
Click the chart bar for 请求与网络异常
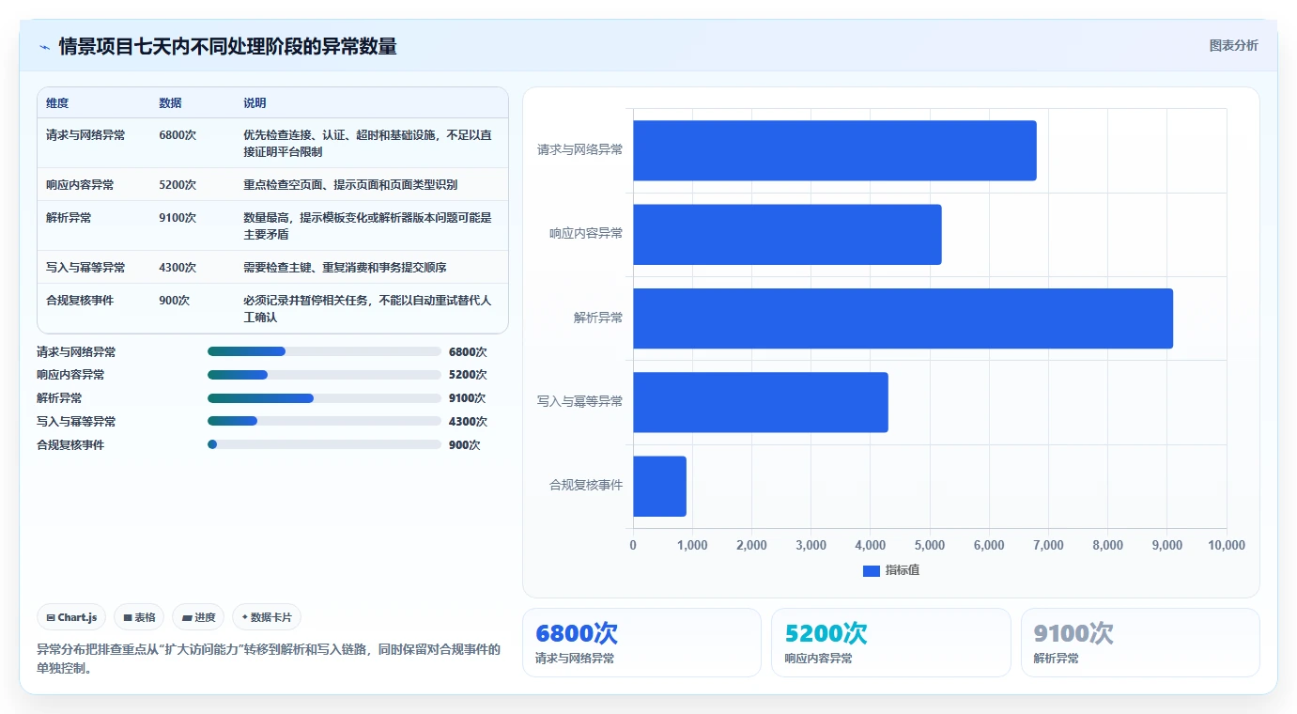(834, 150)
